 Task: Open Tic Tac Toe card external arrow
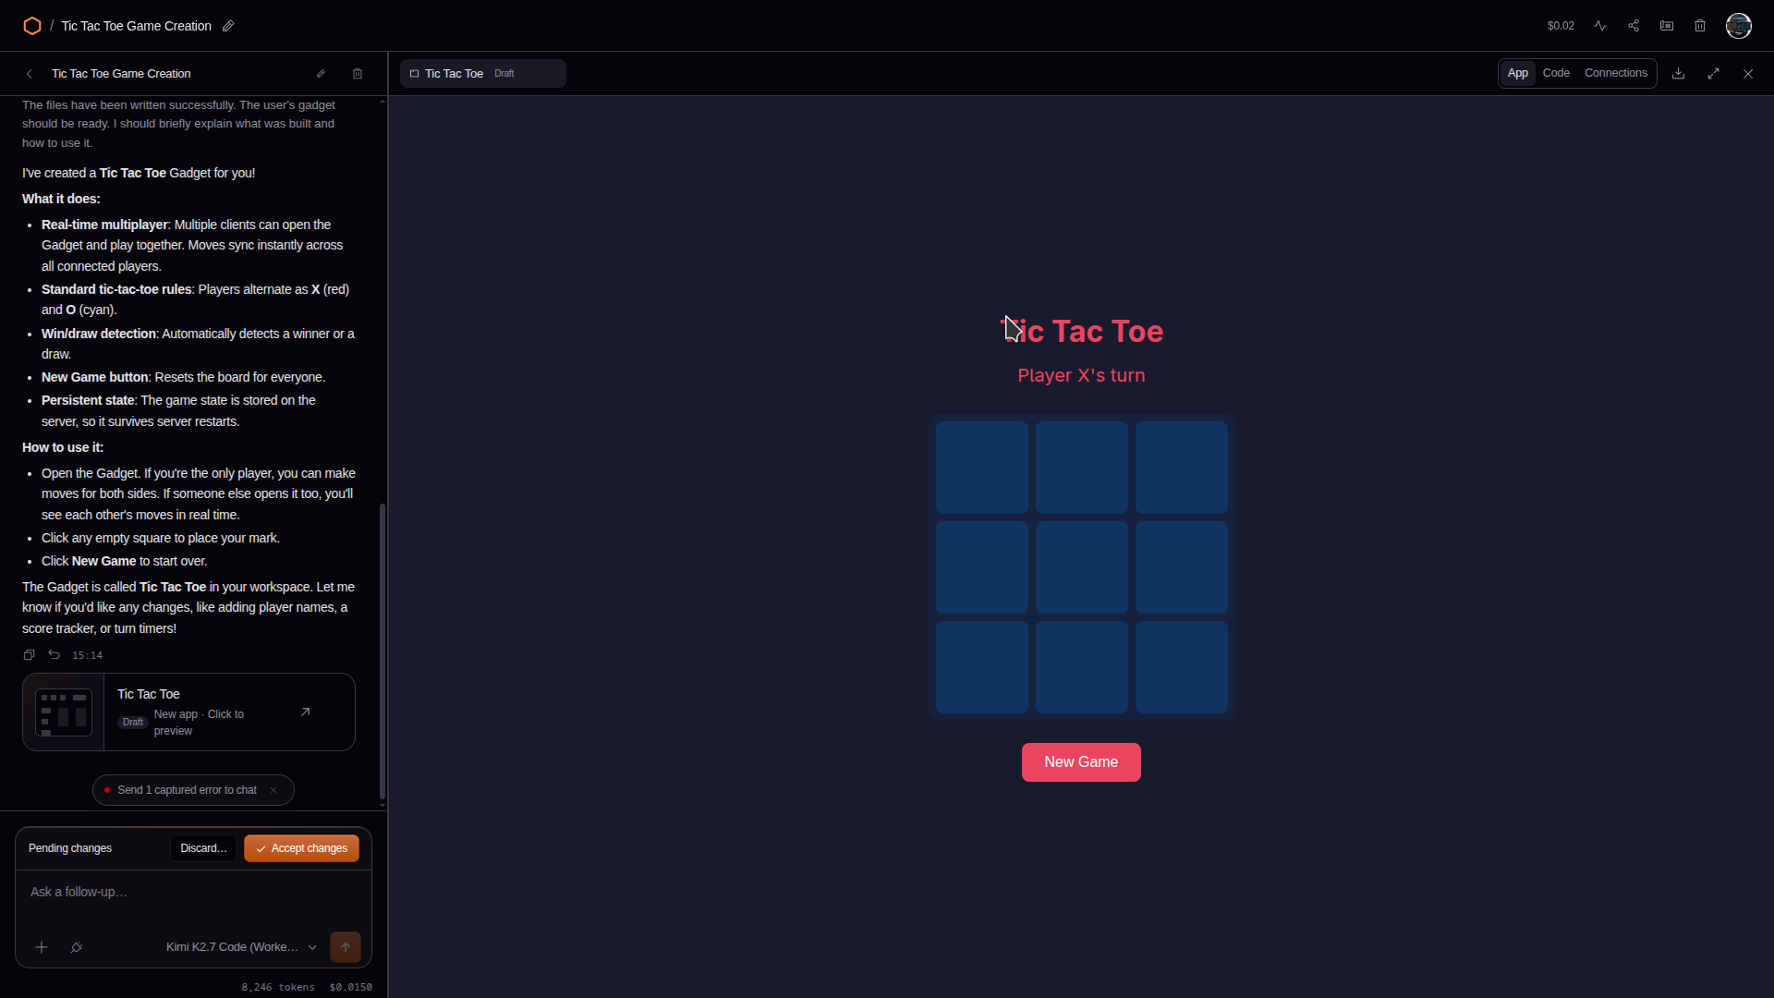[306, 712]
